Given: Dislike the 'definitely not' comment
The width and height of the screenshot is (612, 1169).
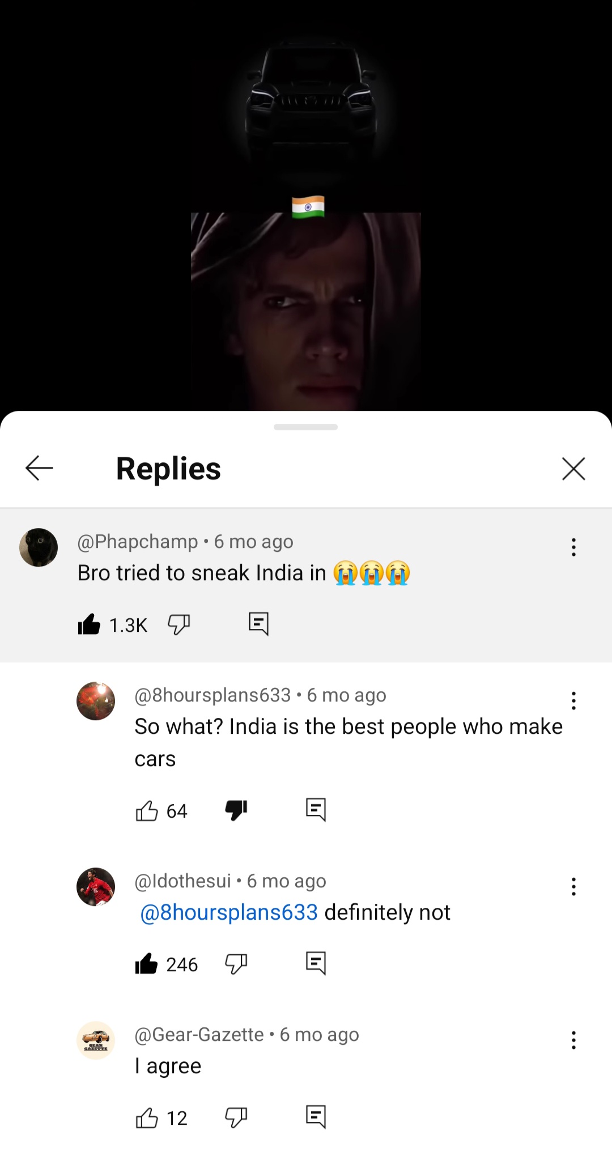Looking at the screenshot, I should (x=236, y=964).
